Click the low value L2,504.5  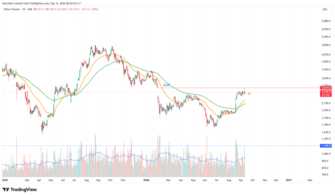click(63, 9)
